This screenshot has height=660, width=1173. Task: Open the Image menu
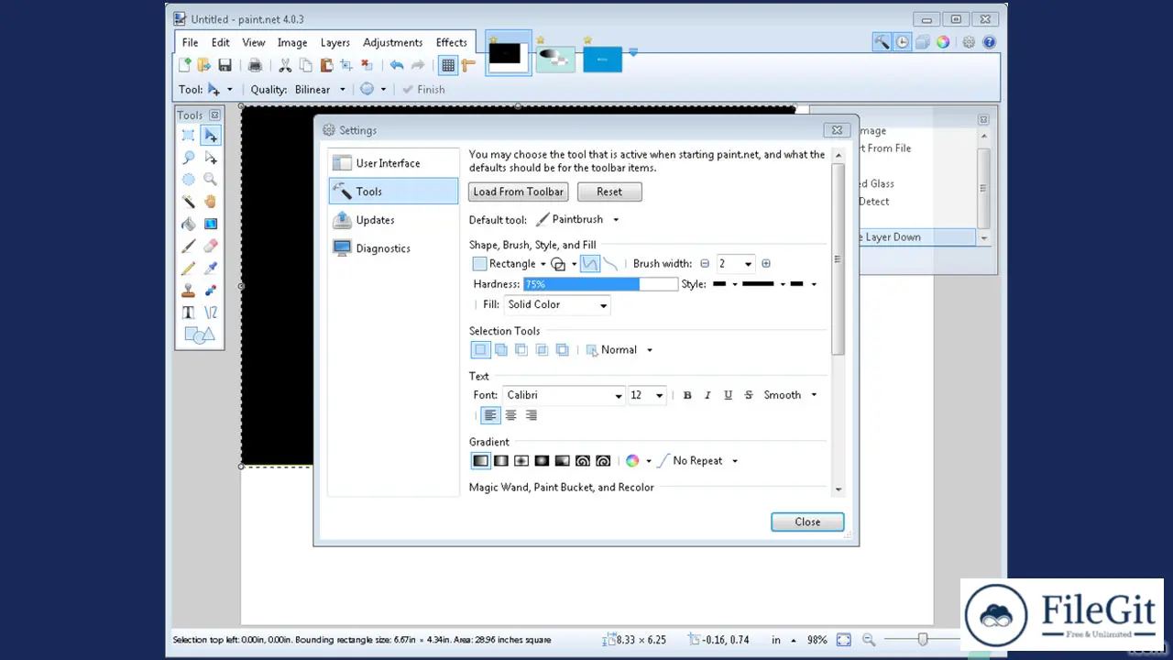[x=292, y=42]
